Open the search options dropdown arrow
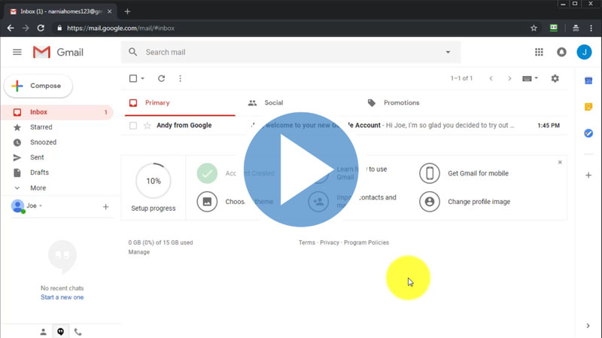 coord(448,52)
